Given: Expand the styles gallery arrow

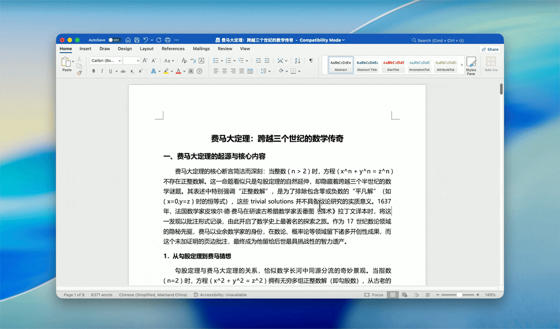Looking at the screenshot, I should click(462, 65).
